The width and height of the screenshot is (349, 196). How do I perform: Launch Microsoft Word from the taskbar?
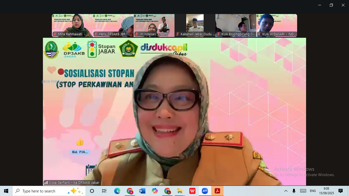[142, 191]
